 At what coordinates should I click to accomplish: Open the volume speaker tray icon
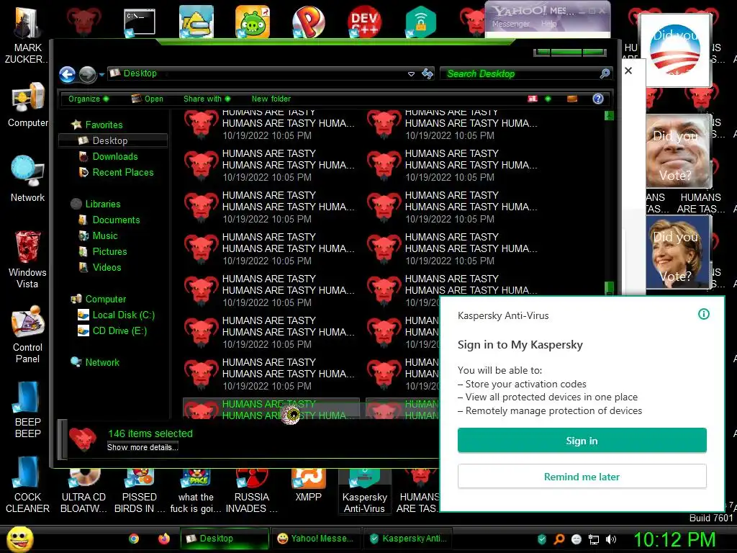[611, 539]
